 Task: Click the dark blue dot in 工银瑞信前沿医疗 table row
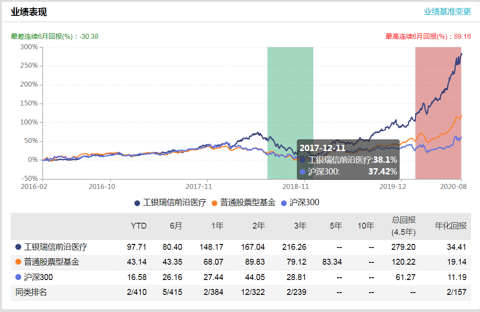18,247
